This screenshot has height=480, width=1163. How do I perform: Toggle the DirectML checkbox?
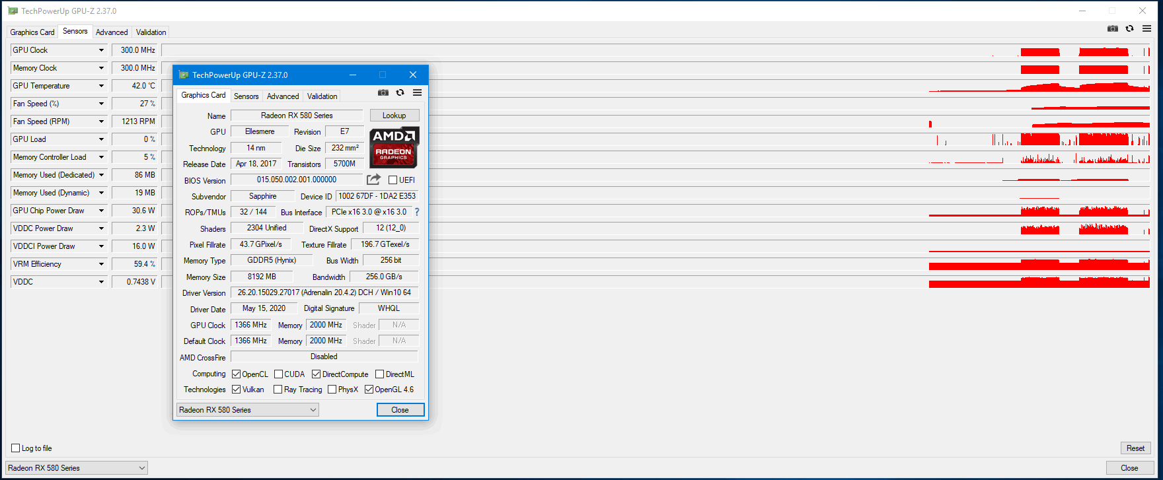tap(379, 374)
